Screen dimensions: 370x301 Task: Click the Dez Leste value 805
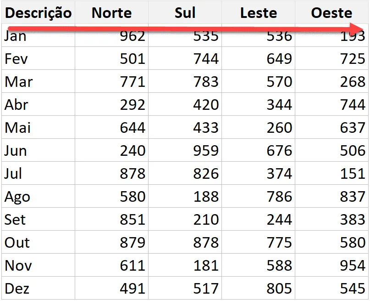coord(259,288)
